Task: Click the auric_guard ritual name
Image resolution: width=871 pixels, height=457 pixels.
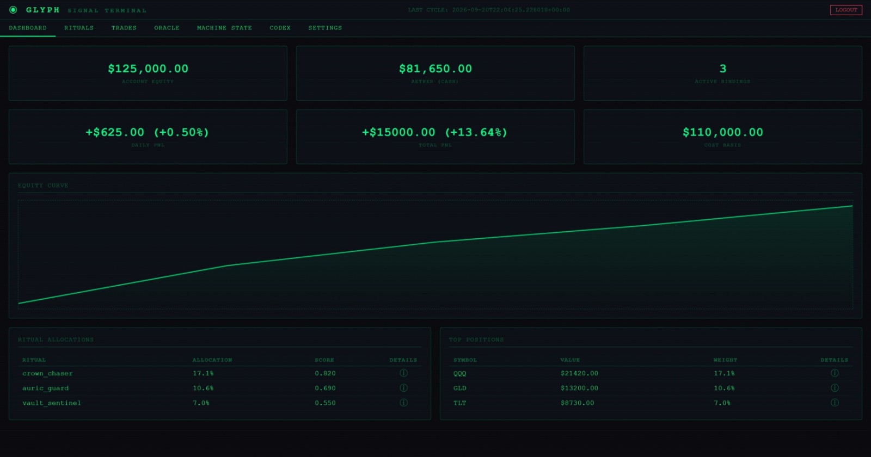Action: [x=46, y=388]
